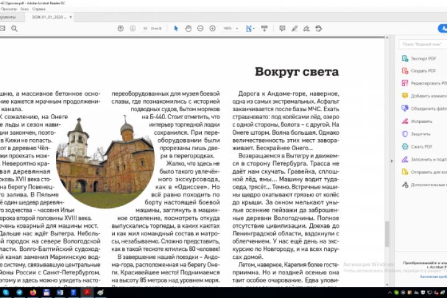The image size is (447, 298).
Task: Open the Защитить tool
Action: [416, 134]
